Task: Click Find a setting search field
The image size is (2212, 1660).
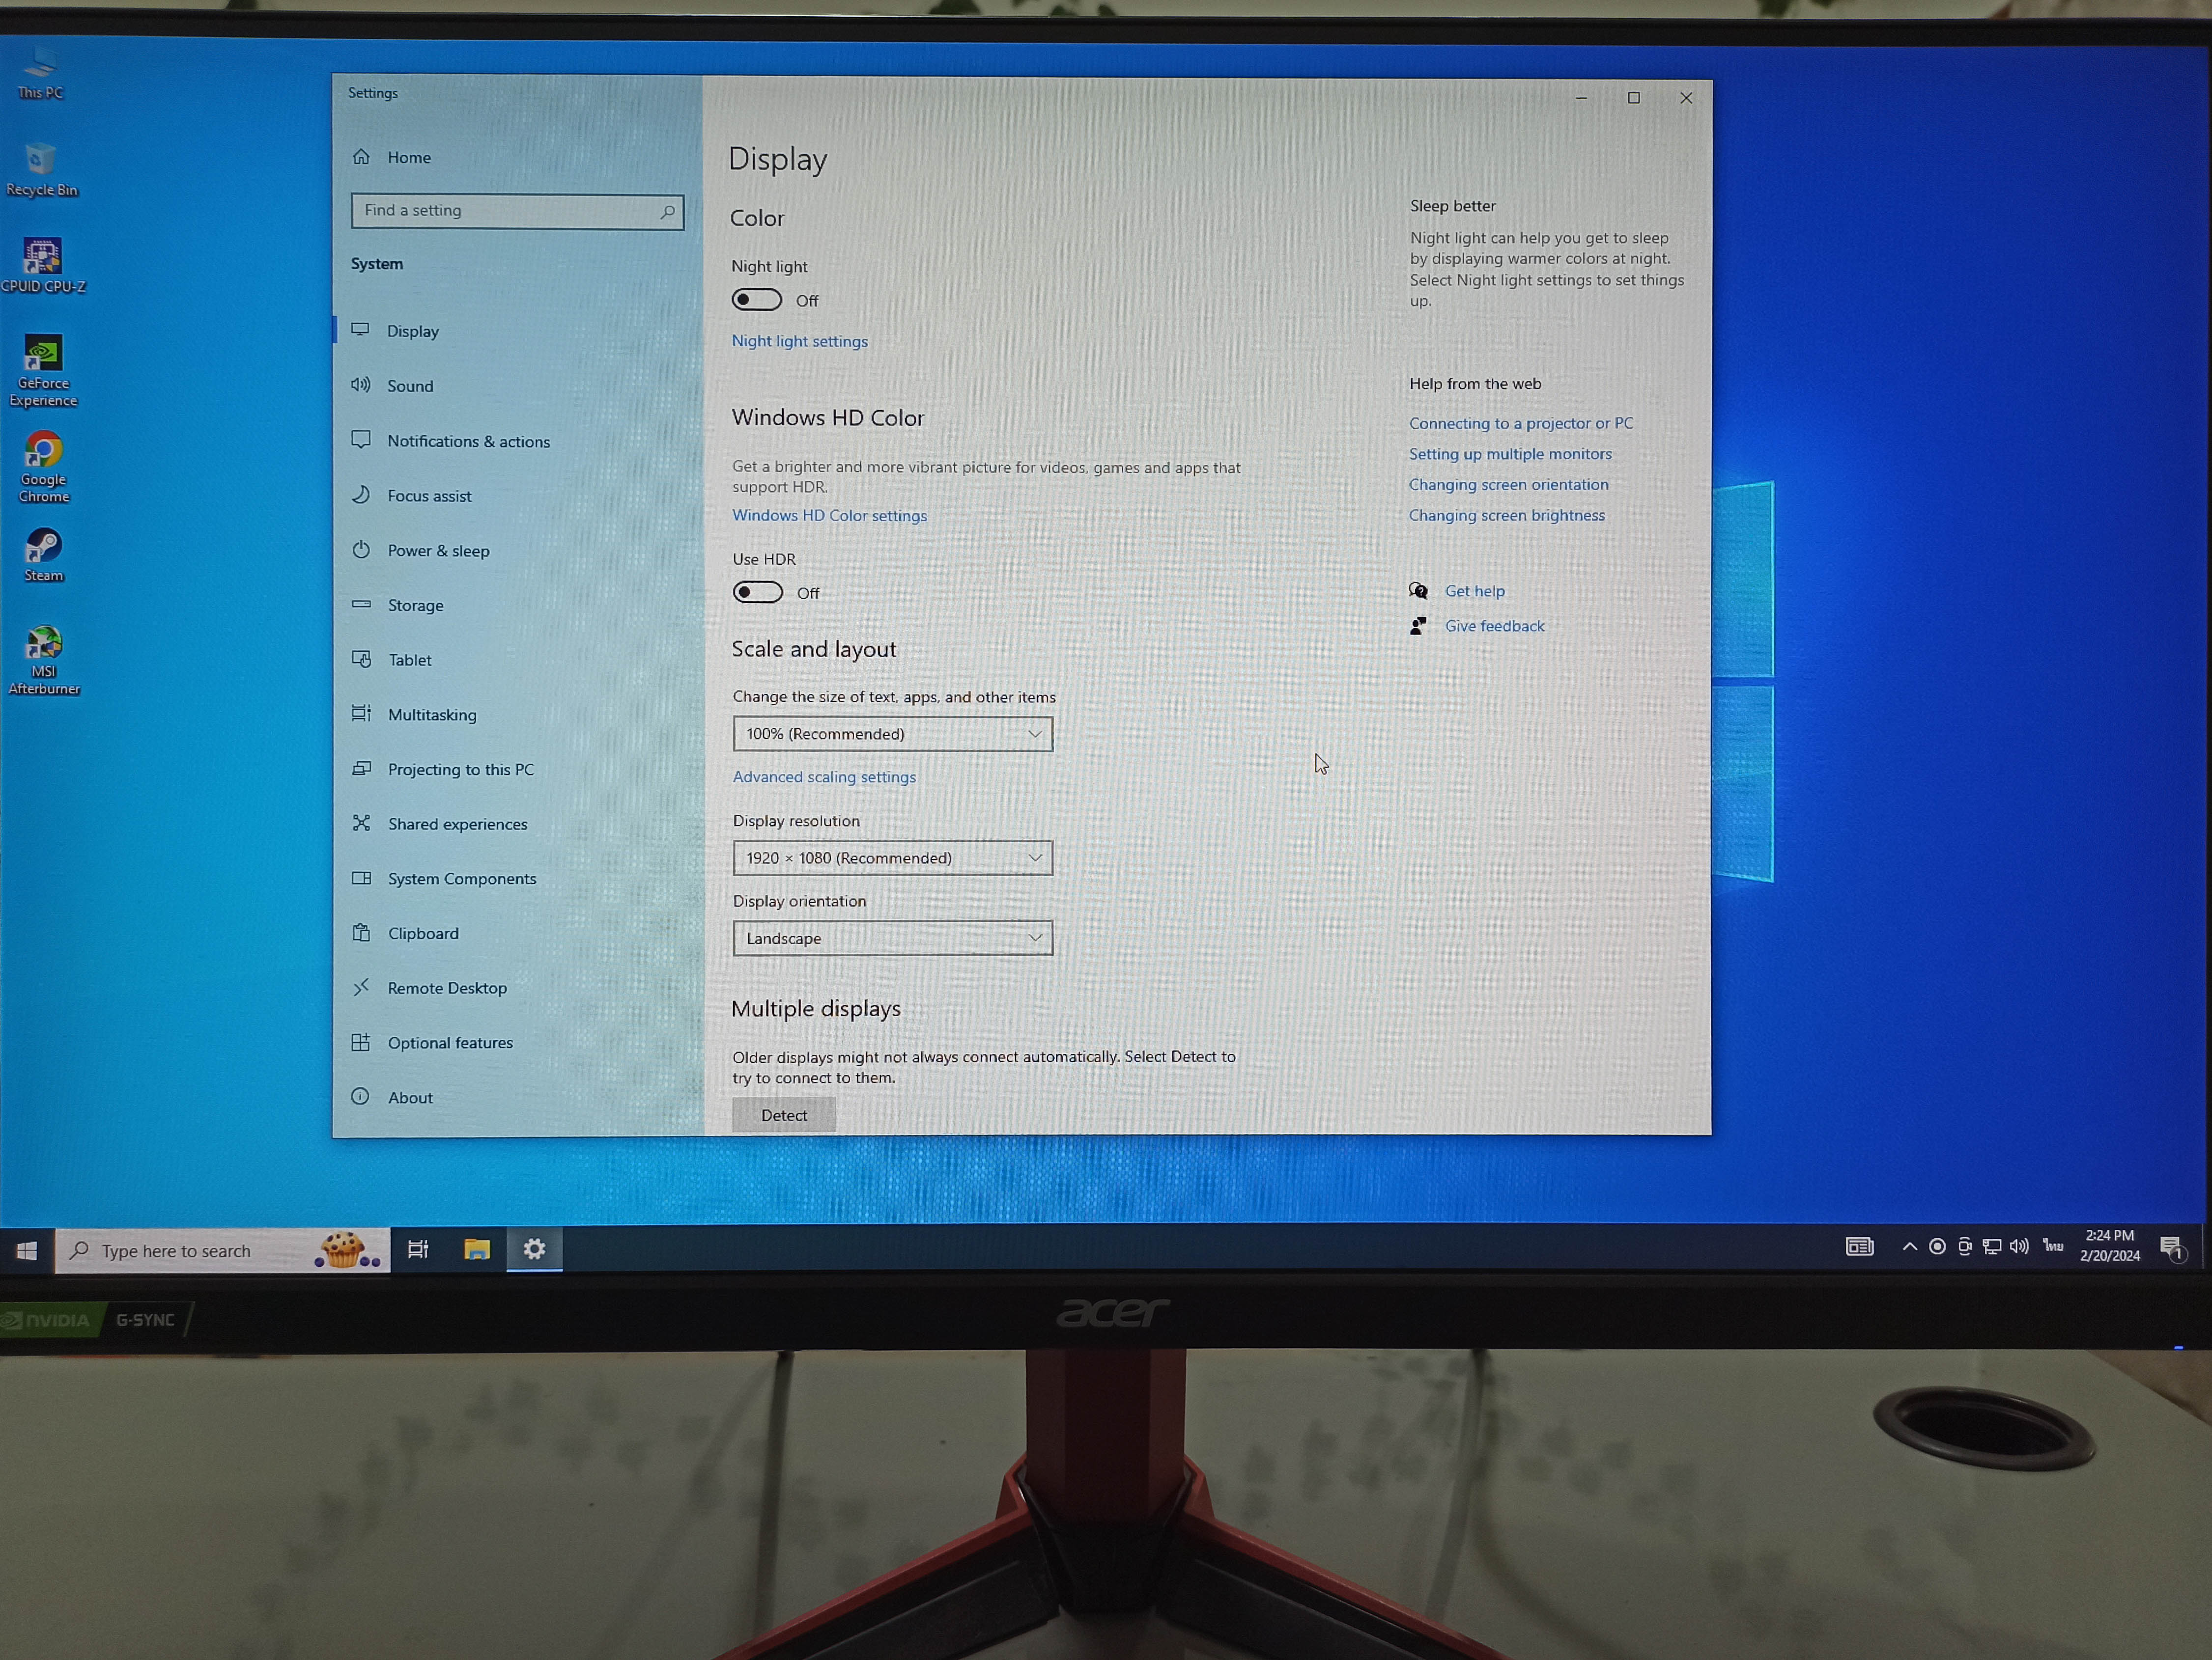Action: (517, 212)
